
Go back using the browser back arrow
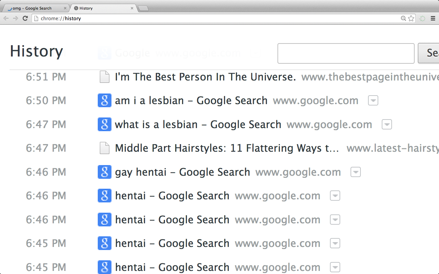click(x=6, y=18)
